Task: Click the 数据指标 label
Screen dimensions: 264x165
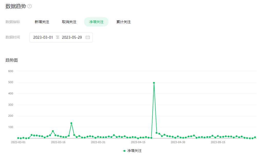Action: click(13, 22)
